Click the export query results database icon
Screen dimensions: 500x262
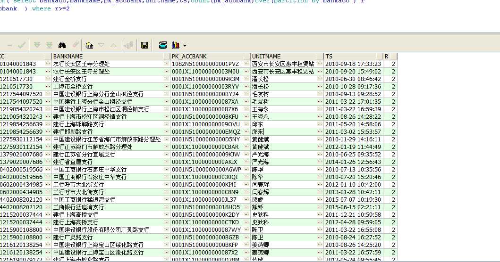162,46
